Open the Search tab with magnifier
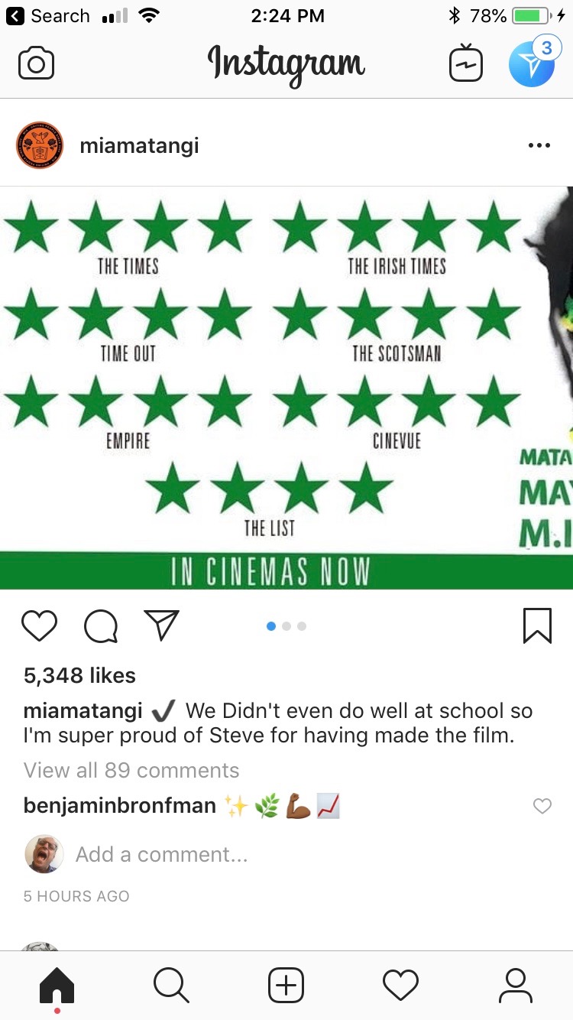Viewport: 573px width, 1020px height. coord(171,985)
